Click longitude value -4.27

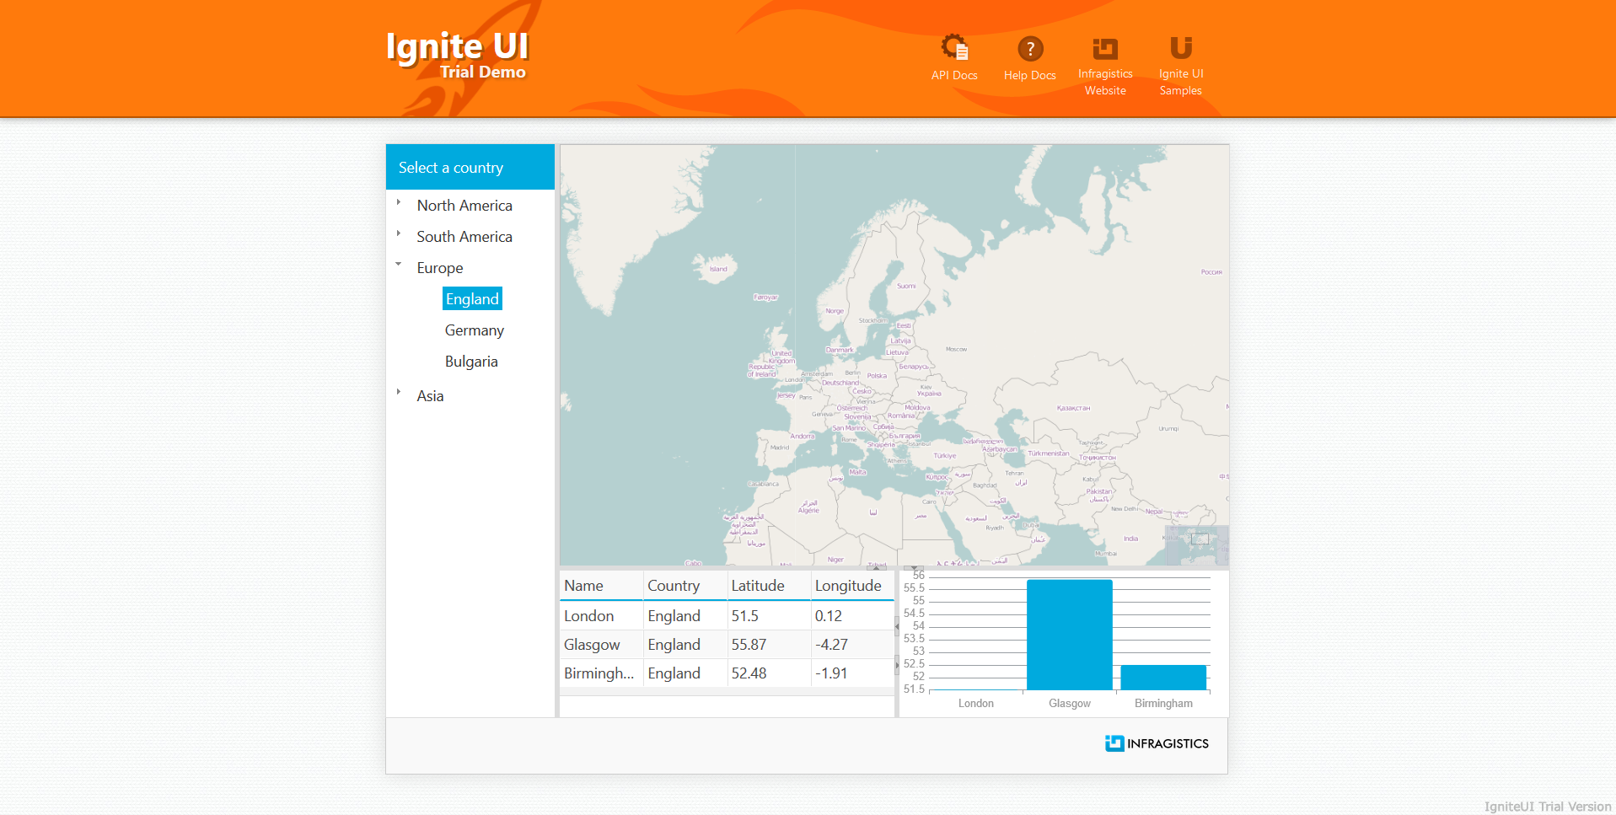pyautogui.click(x=852, y=645)
